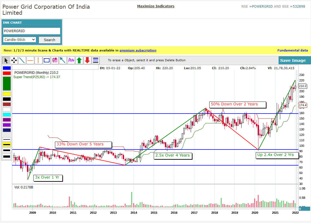
Task: Pick the brown color swatch
Action: click(7, 104)
